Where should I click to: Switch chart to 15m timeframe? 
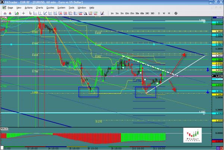tap(132, 13)
